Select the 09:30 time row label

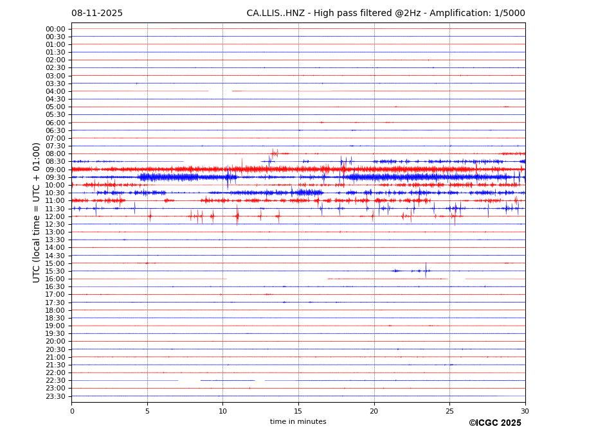(55, 177)
